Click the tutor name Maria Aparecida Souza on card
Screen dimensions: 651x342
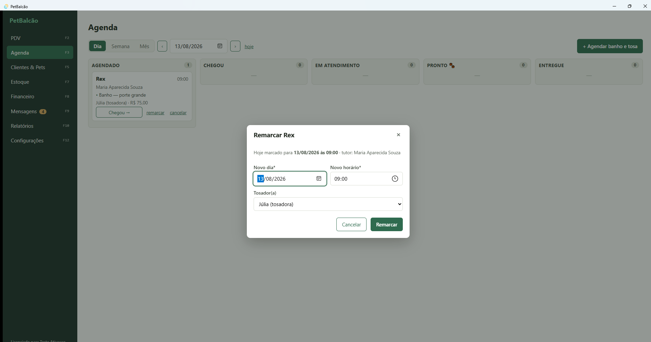point(119,87)
